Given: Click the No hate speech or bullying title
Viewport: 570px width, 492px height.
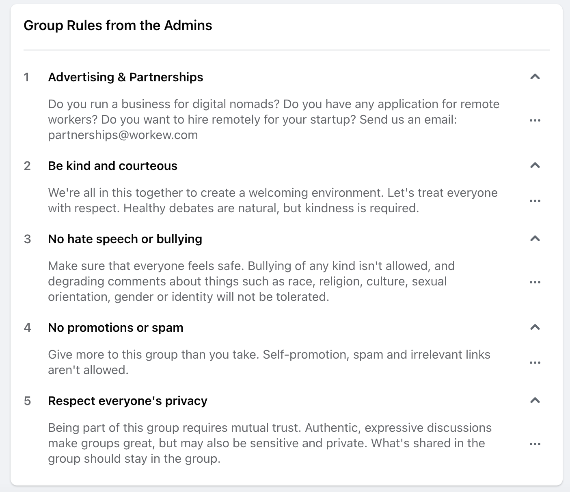Looking at the screenshot, I should 125,239.
